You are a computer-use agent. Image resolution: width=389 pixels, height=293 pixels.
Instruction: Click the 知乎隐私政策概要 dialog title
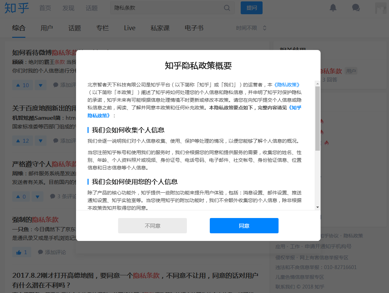[198, 66]
